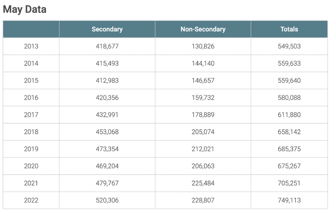Click Non-Secondary value 178,889
The height and width of the screenshot is (215, 335).
[x=203, y=115]
